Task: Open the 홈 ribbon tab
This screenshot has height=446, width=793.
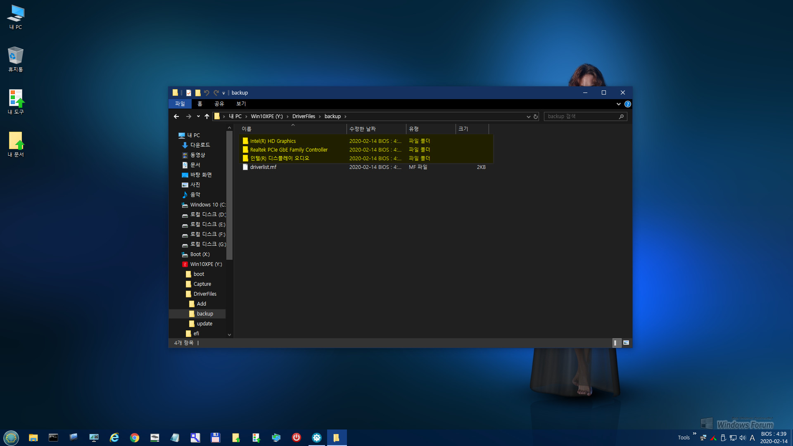Action: pyautogui.click(x=200, y=104)
